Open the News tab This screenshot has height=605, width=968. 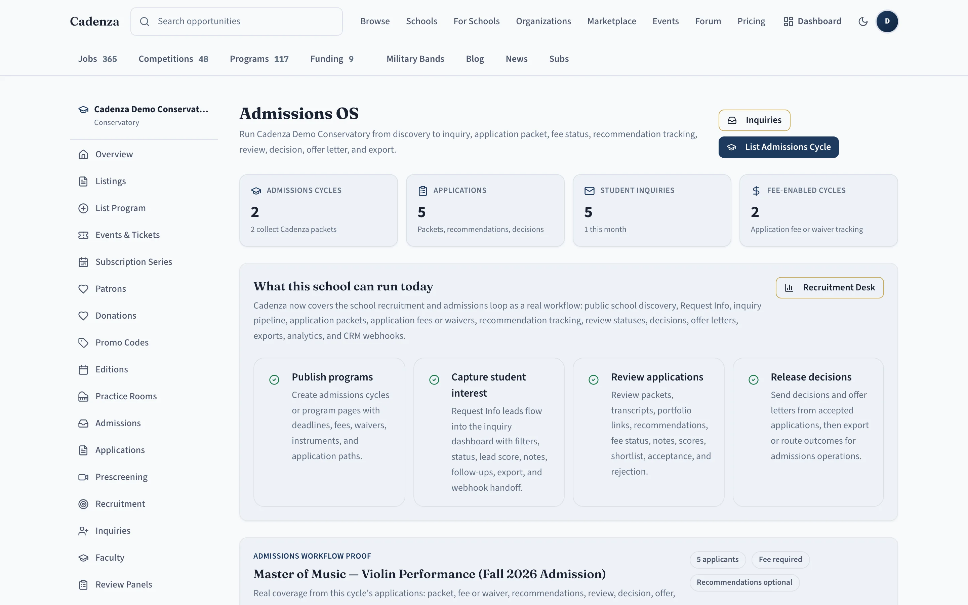pyautogui.click(x=516, y=59)
